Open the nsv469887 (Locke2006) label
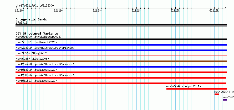Image resolution: width=234 pixels, height=110 pixels. (x=32, y=59)
